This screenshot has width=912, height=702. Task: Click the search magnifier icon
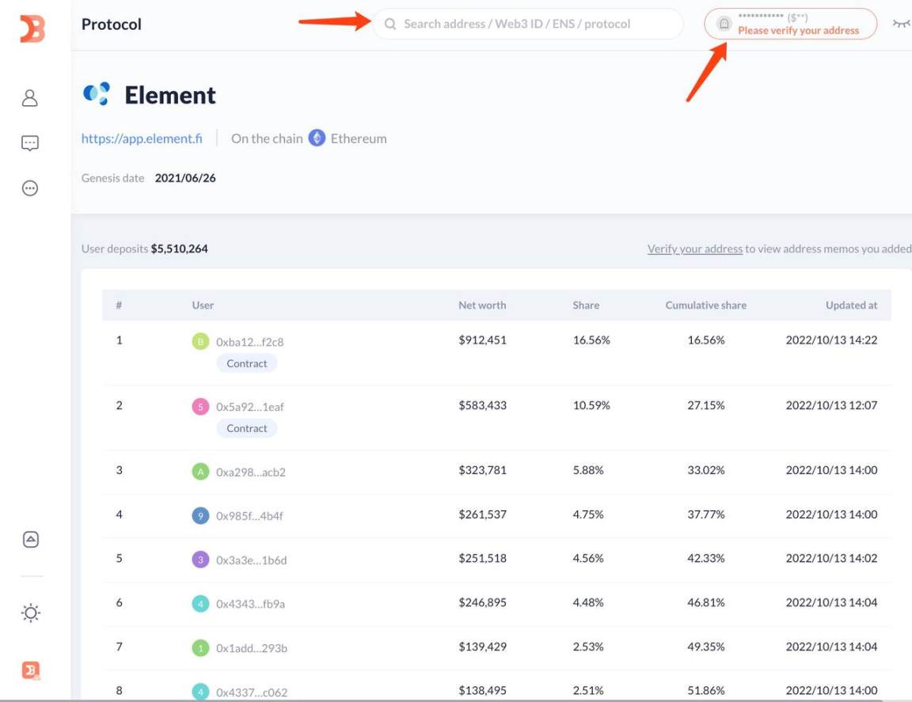point(390,24)
